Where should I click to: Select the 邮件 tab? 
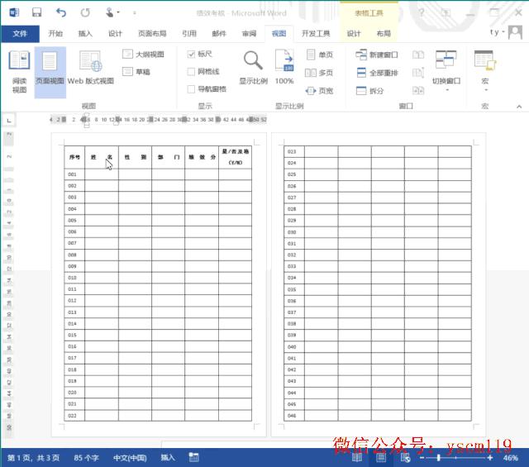click(219, 33)
